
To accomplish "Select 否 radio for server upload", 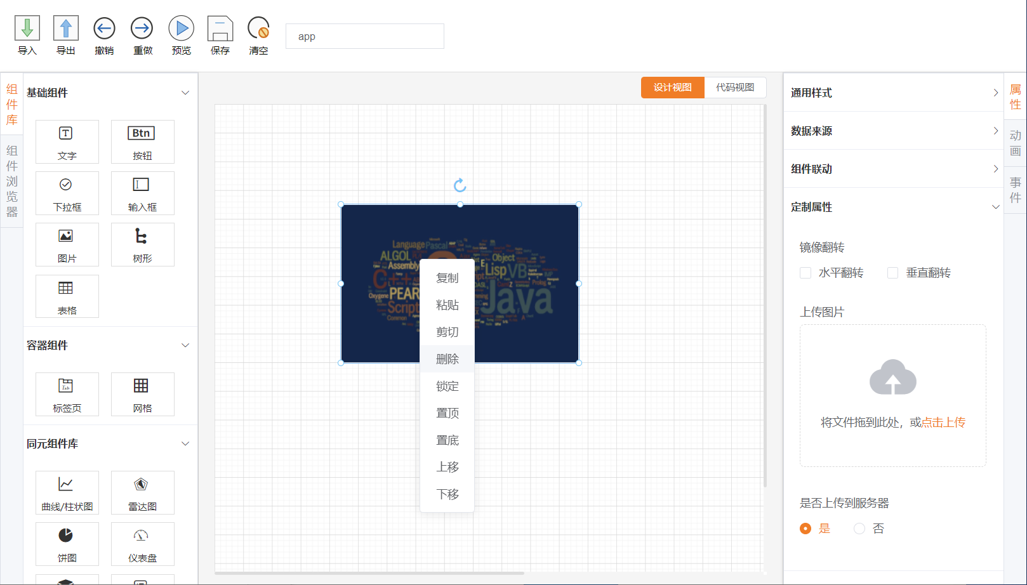I will 859,529.
